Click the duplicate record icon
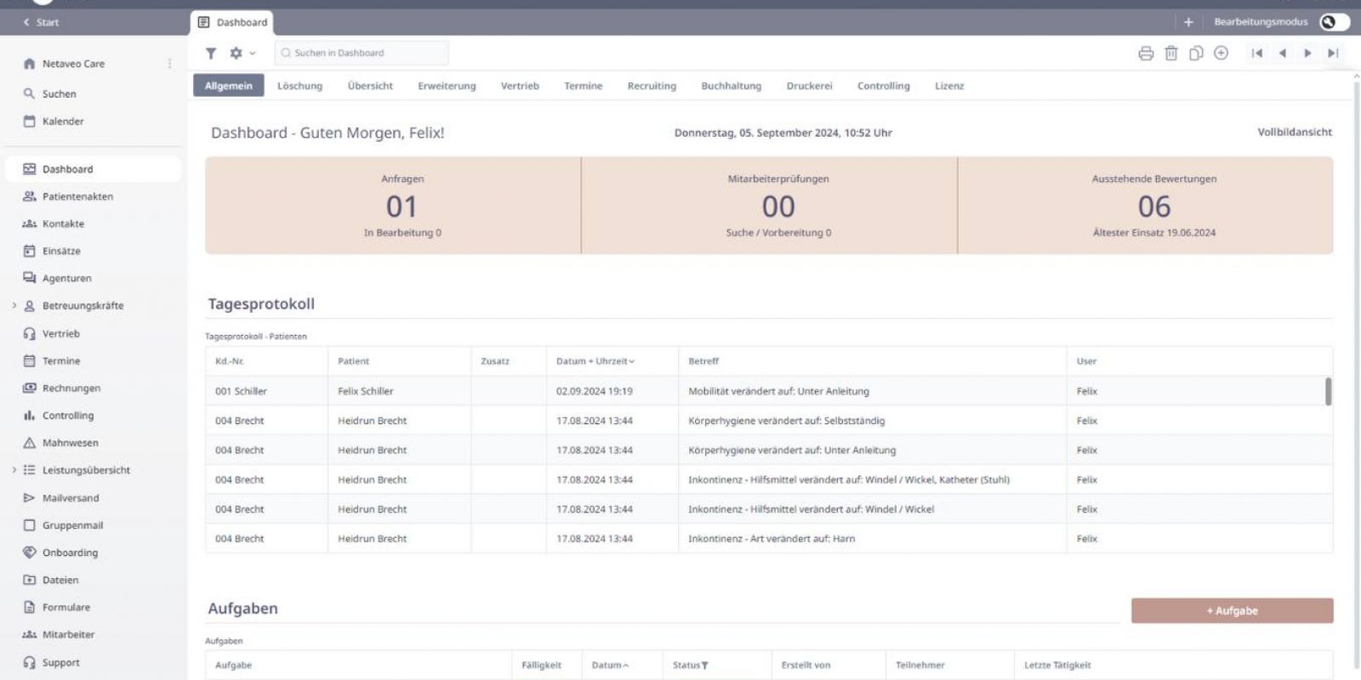The height and width of the screenshot is (680, 1361). pyautogui.click(x=1196, y=54)
